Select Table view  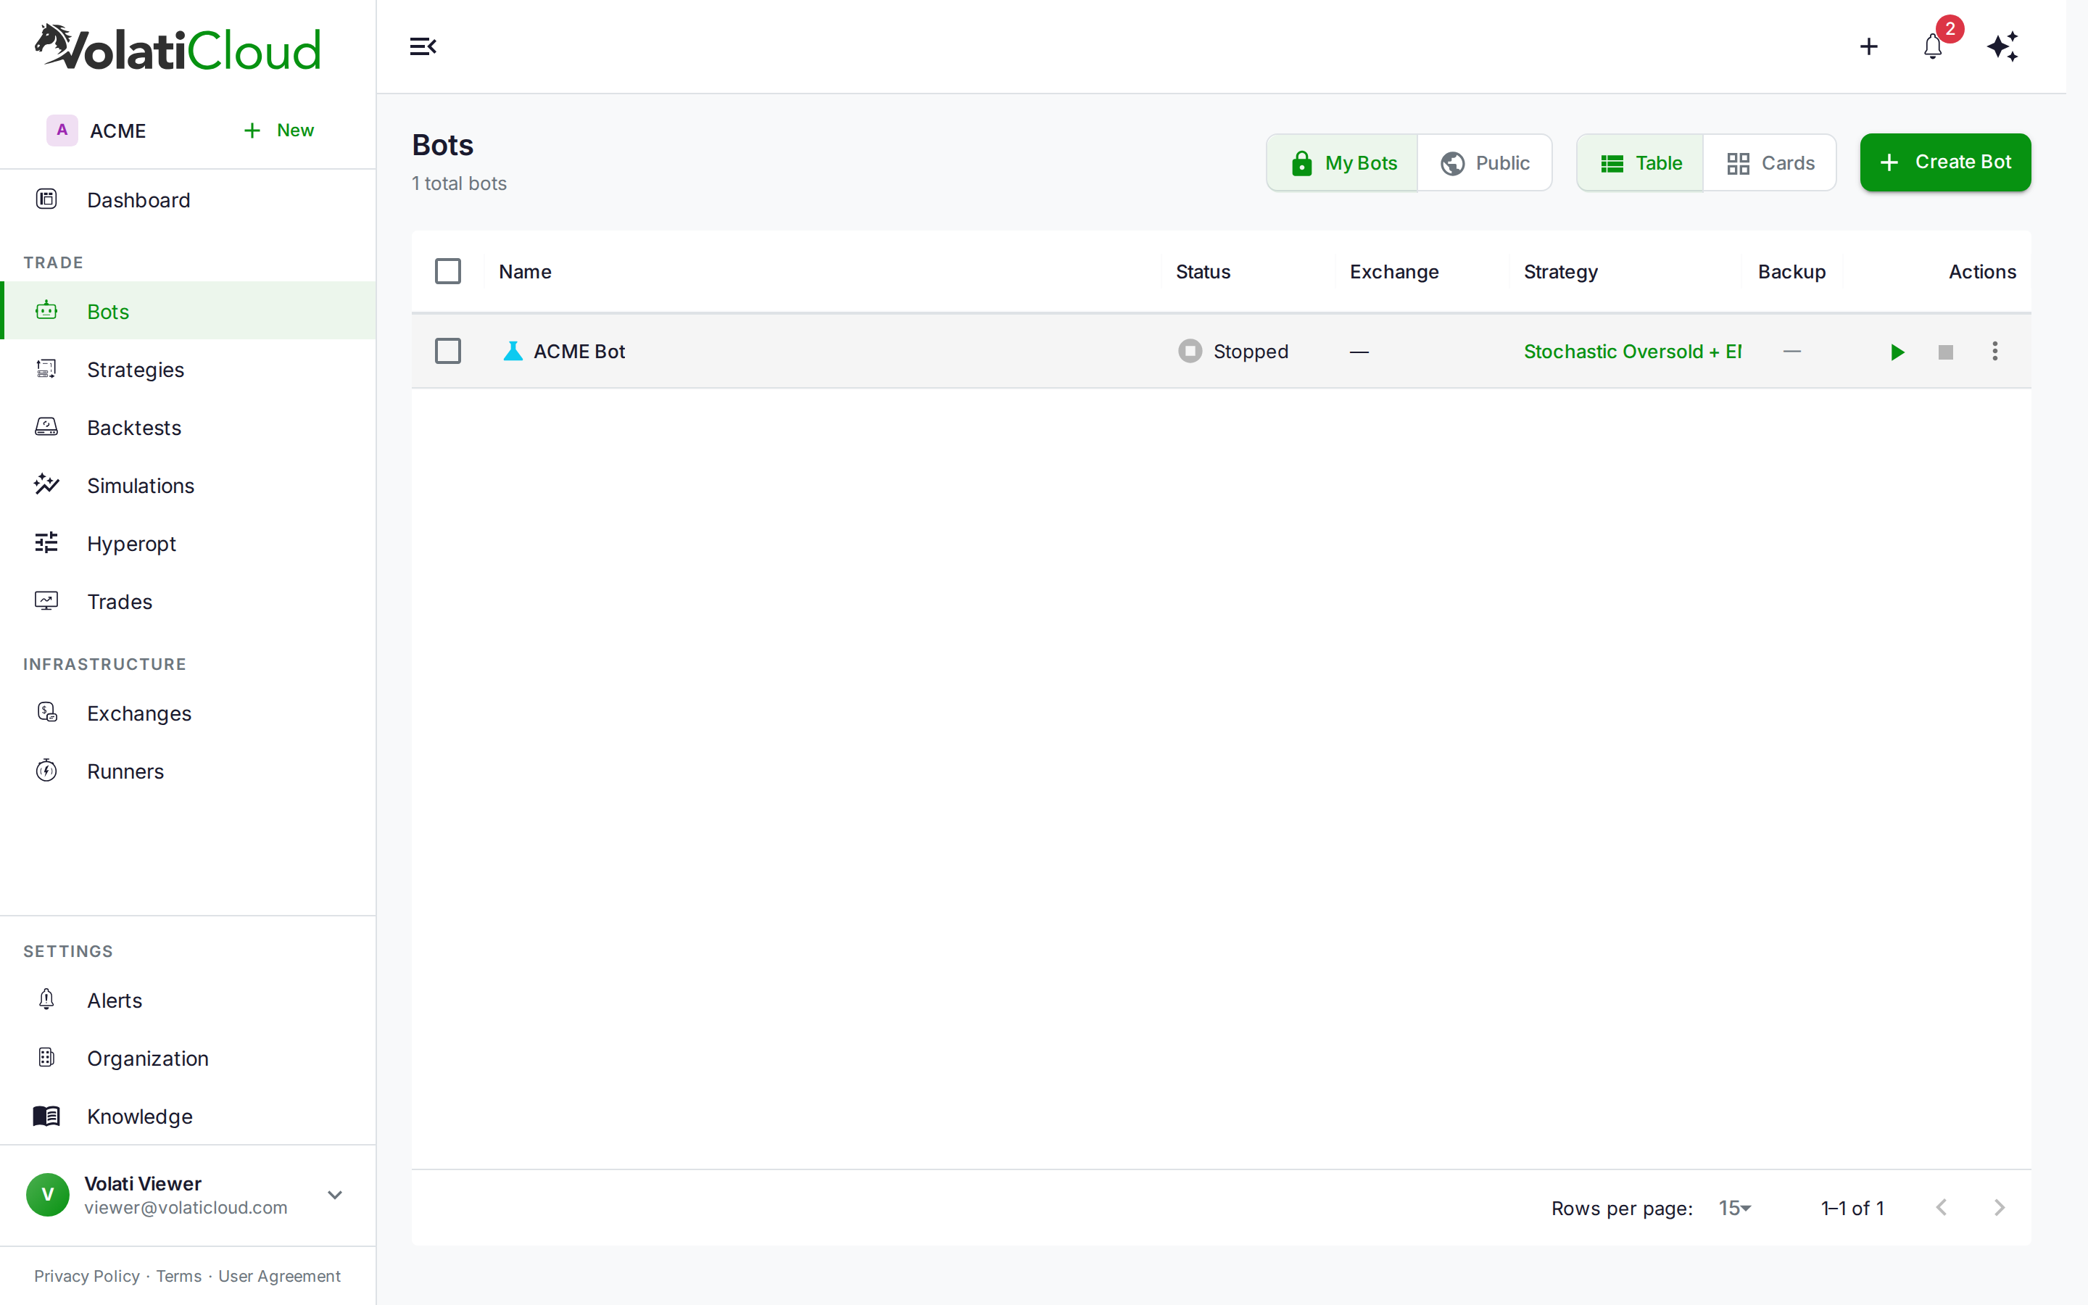coord(1640,162)
